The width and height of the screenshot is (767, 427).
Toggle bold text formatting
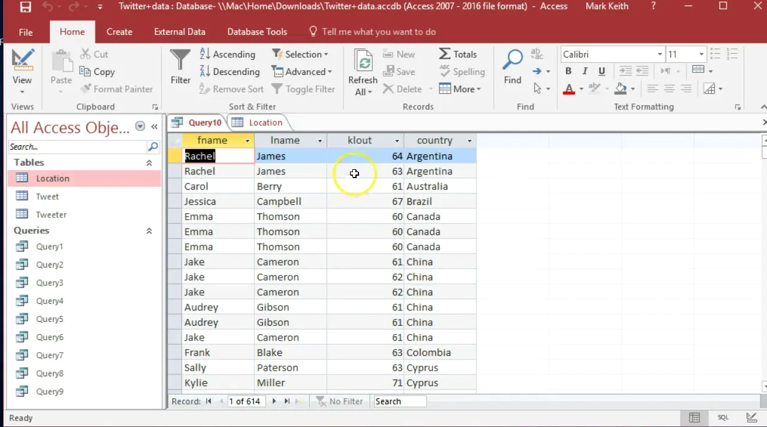point(568,71)
